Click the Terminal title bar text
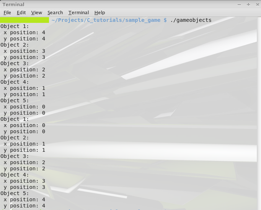 [13, 5]
